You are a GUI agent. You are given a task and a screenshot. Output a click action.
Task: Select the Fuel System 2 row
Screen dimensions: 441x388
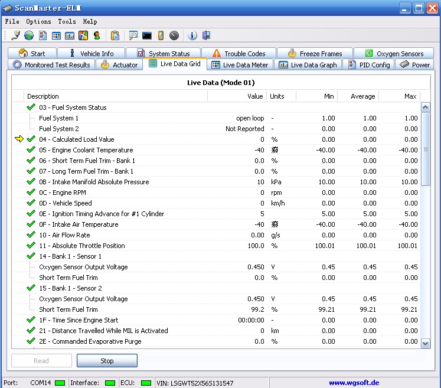point(216,129)
